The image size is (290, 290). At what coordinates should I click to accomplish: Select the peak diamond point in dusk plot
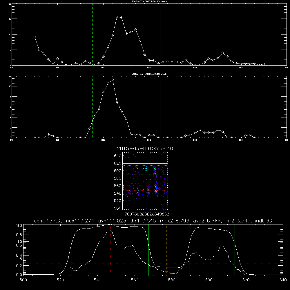click(x=113, y=80)
